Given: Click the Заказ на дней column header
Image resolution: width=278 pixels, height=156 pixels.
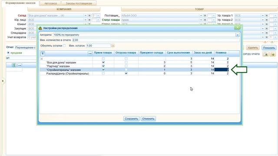Looking at the screenshot, I should pyautogui.click(x=203, y=53).
